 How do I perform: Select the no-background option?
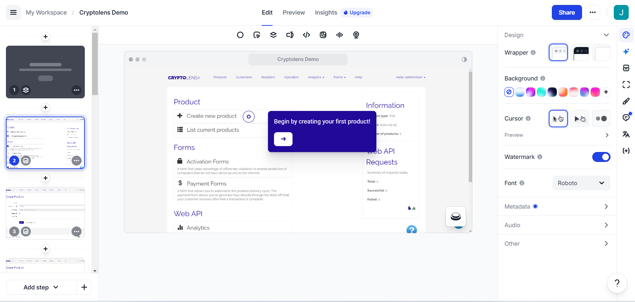[509, 92]
